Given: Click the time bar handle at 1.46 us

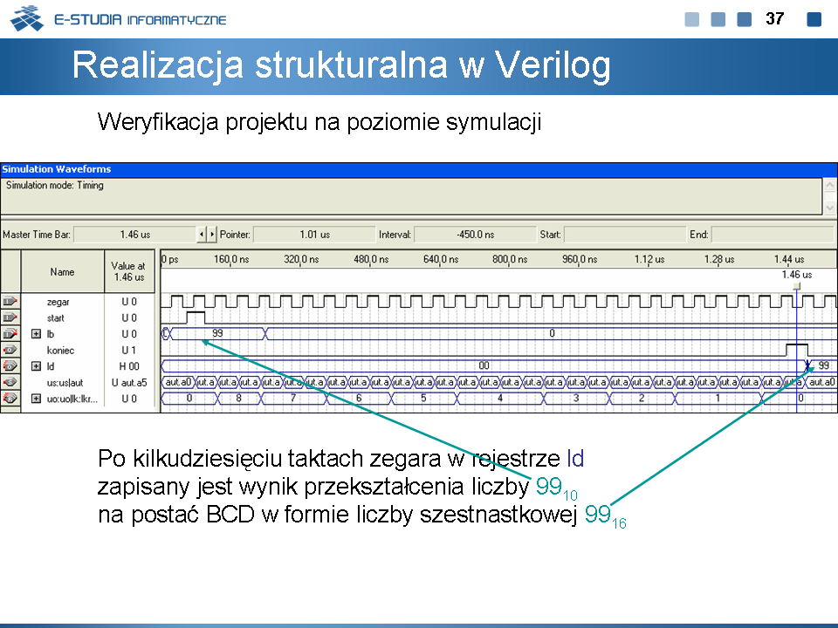Looking at the screenshot, I should pos(797,287).
